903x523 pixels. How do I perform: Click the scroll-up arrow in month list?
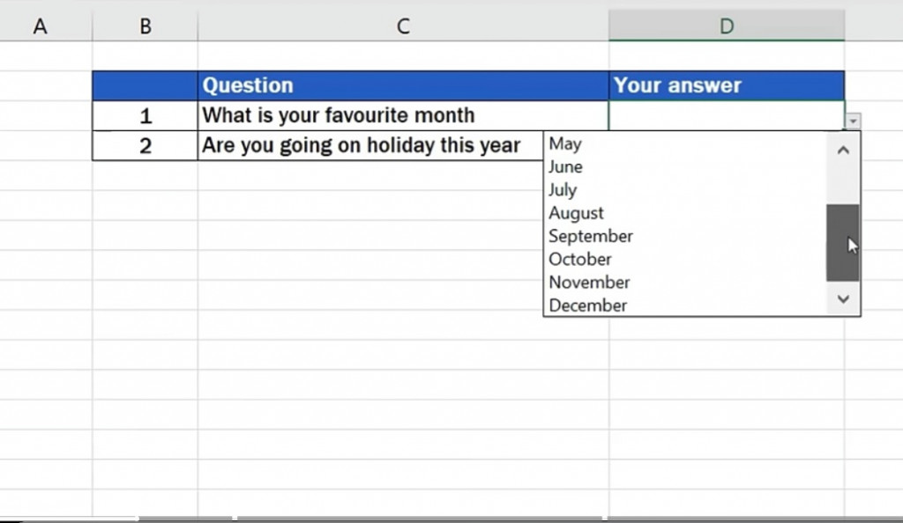click(843, 150)
